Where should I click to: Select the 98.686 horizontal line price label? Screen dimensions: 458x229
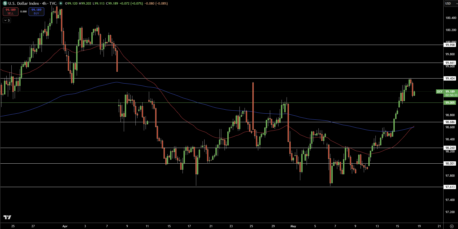[450, 122]
